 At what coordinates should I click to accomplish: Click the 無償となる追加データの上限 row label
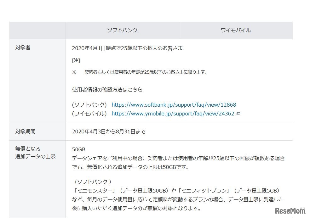point(35,153)
